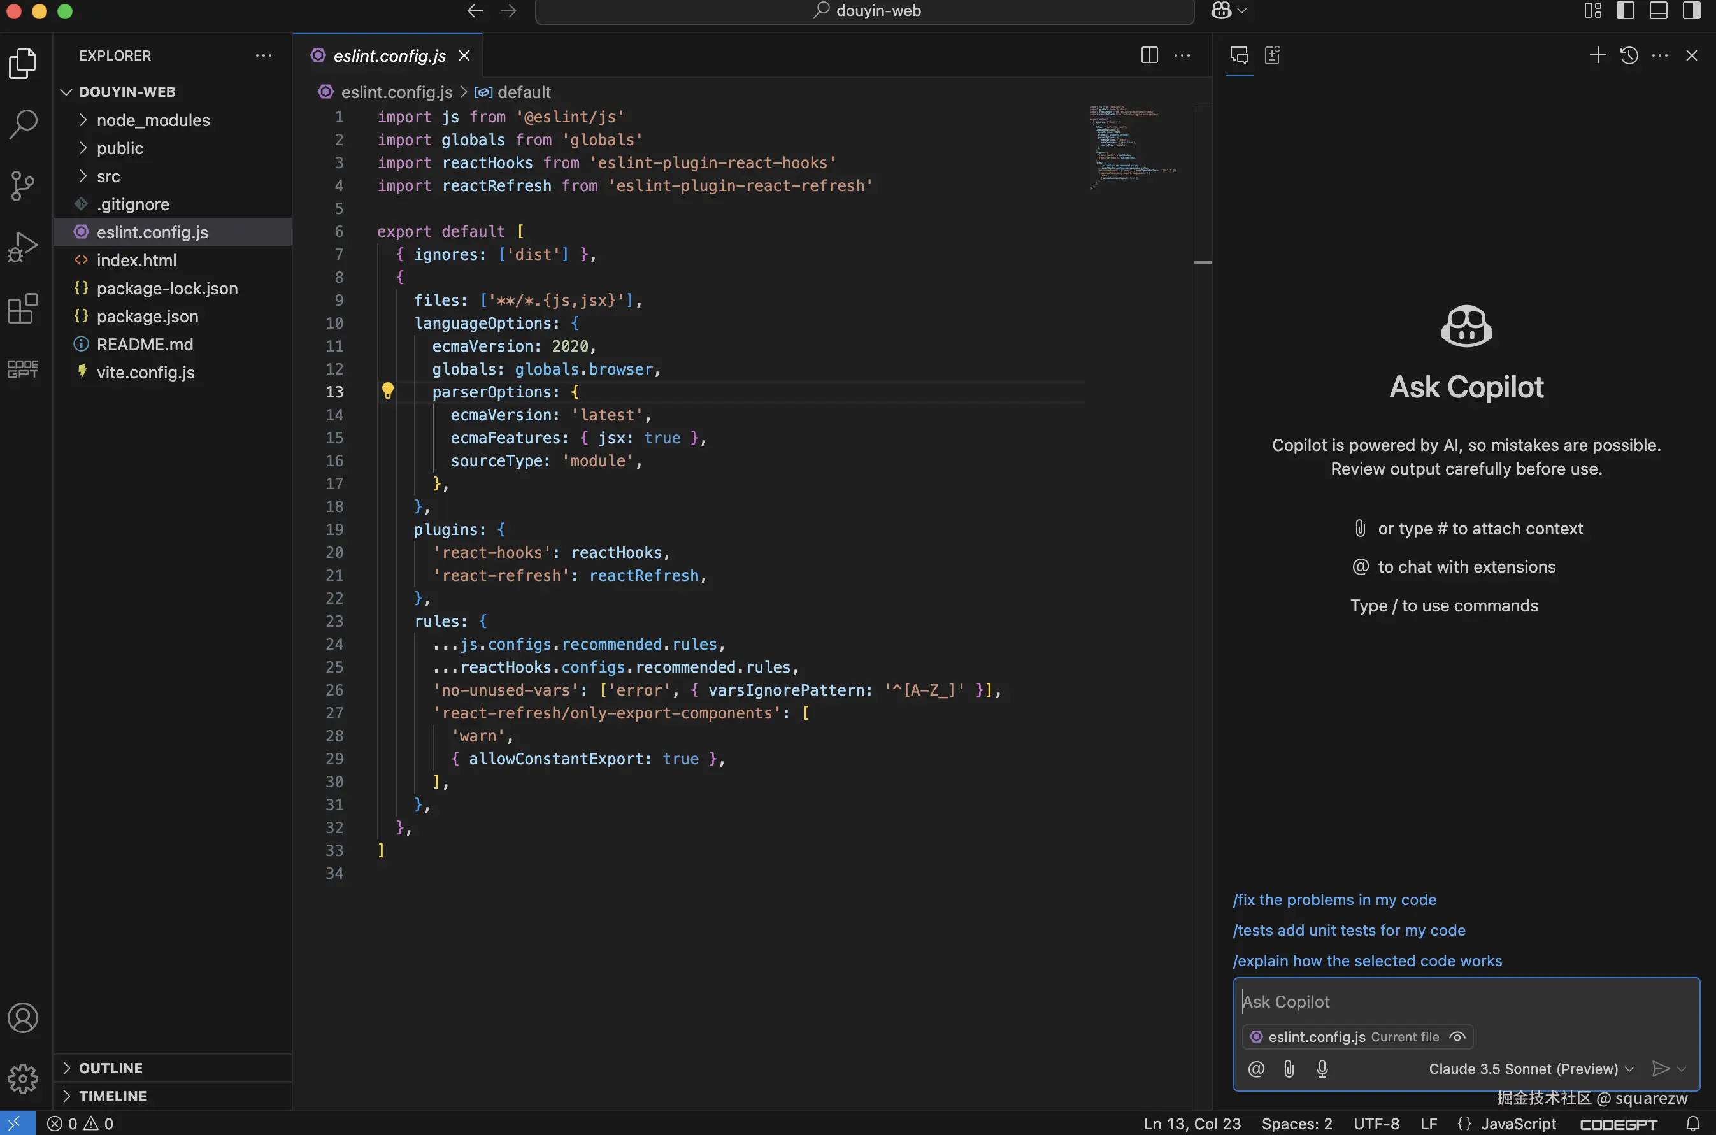Click the lightbulb code action icon
This screenshot has height=1135, width=1716.
(x=388, y=391)
